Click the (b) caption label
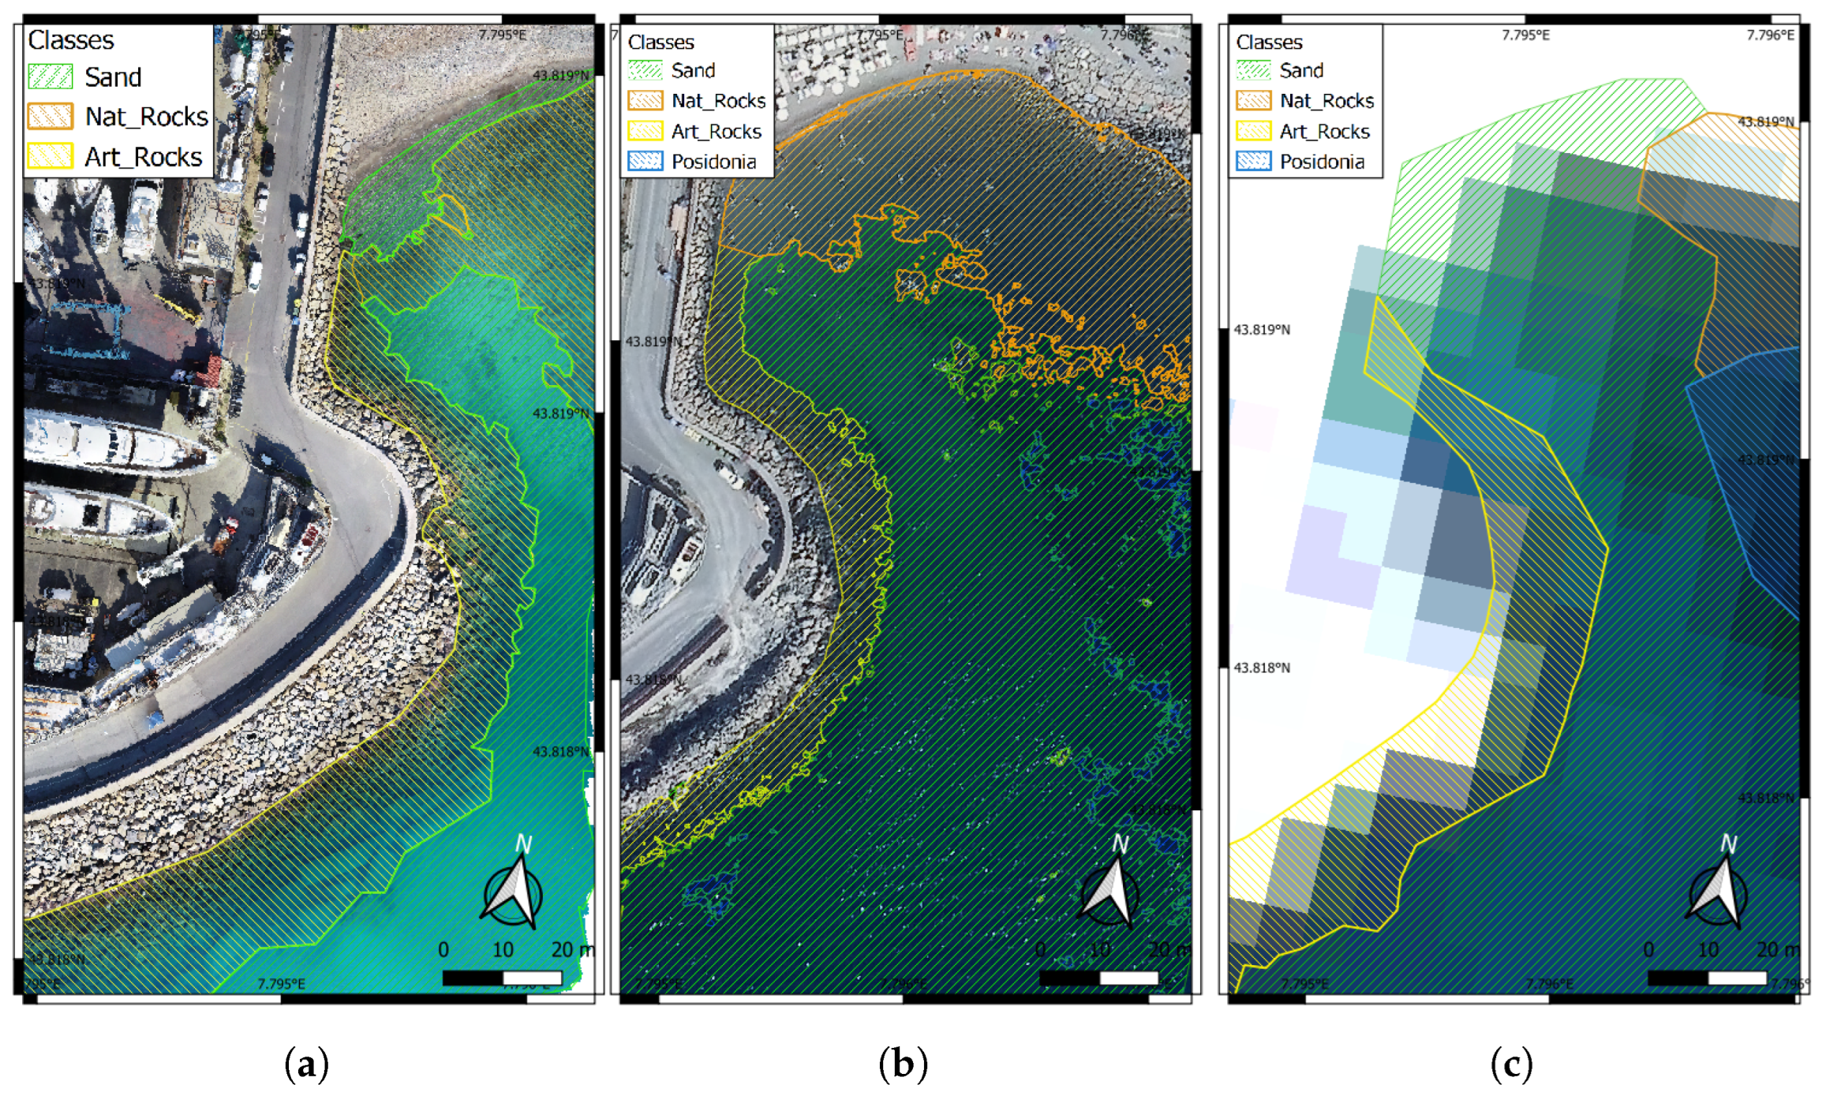The height and width of the screenshot is (1096, 1822). 903,1064
